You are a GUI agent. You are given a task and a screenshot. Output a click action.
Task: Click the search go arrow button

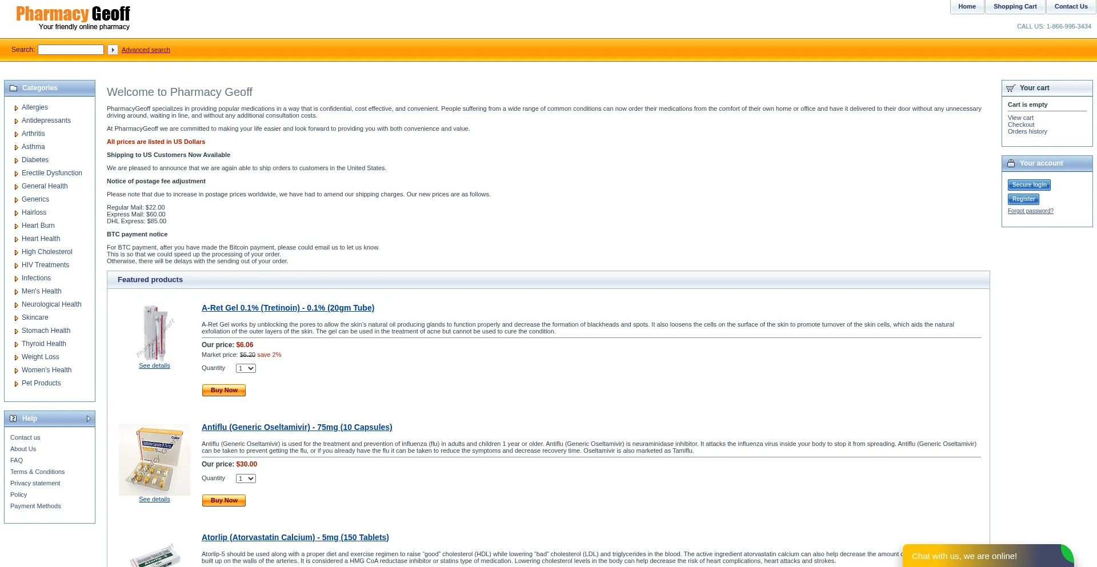[113, 50]
